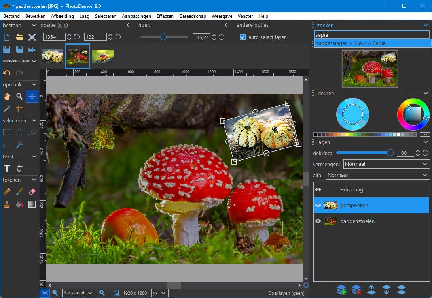Select the Sepia search result

(x=351, y=43)
